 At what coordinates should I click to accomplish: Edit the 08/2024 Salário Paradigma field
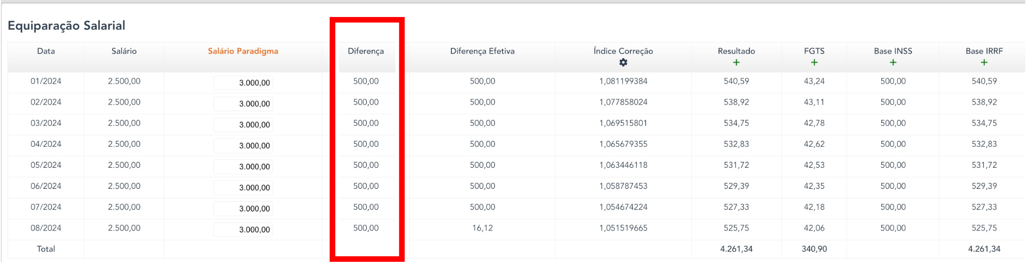click(243, 230)
